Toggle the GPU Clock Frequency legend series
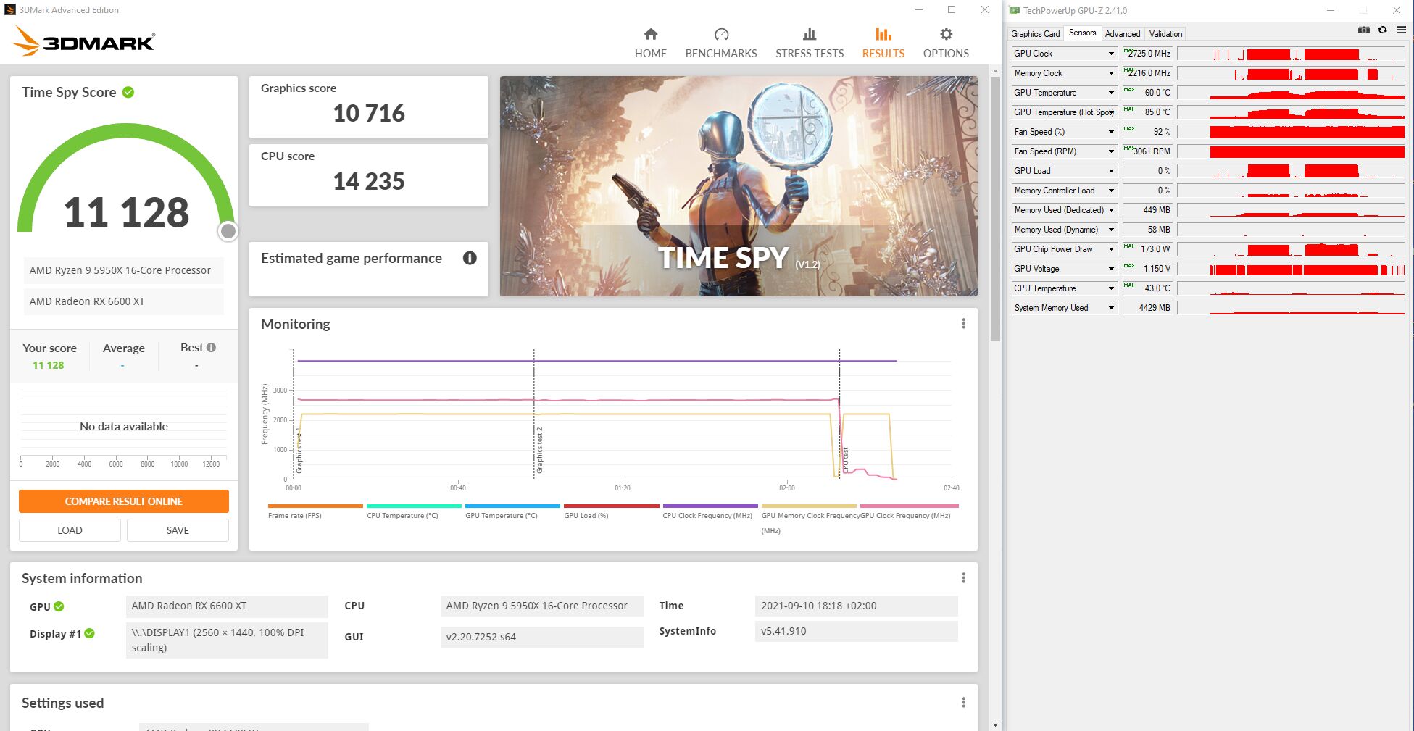1414x731 pixels. [x=909, y=511]
